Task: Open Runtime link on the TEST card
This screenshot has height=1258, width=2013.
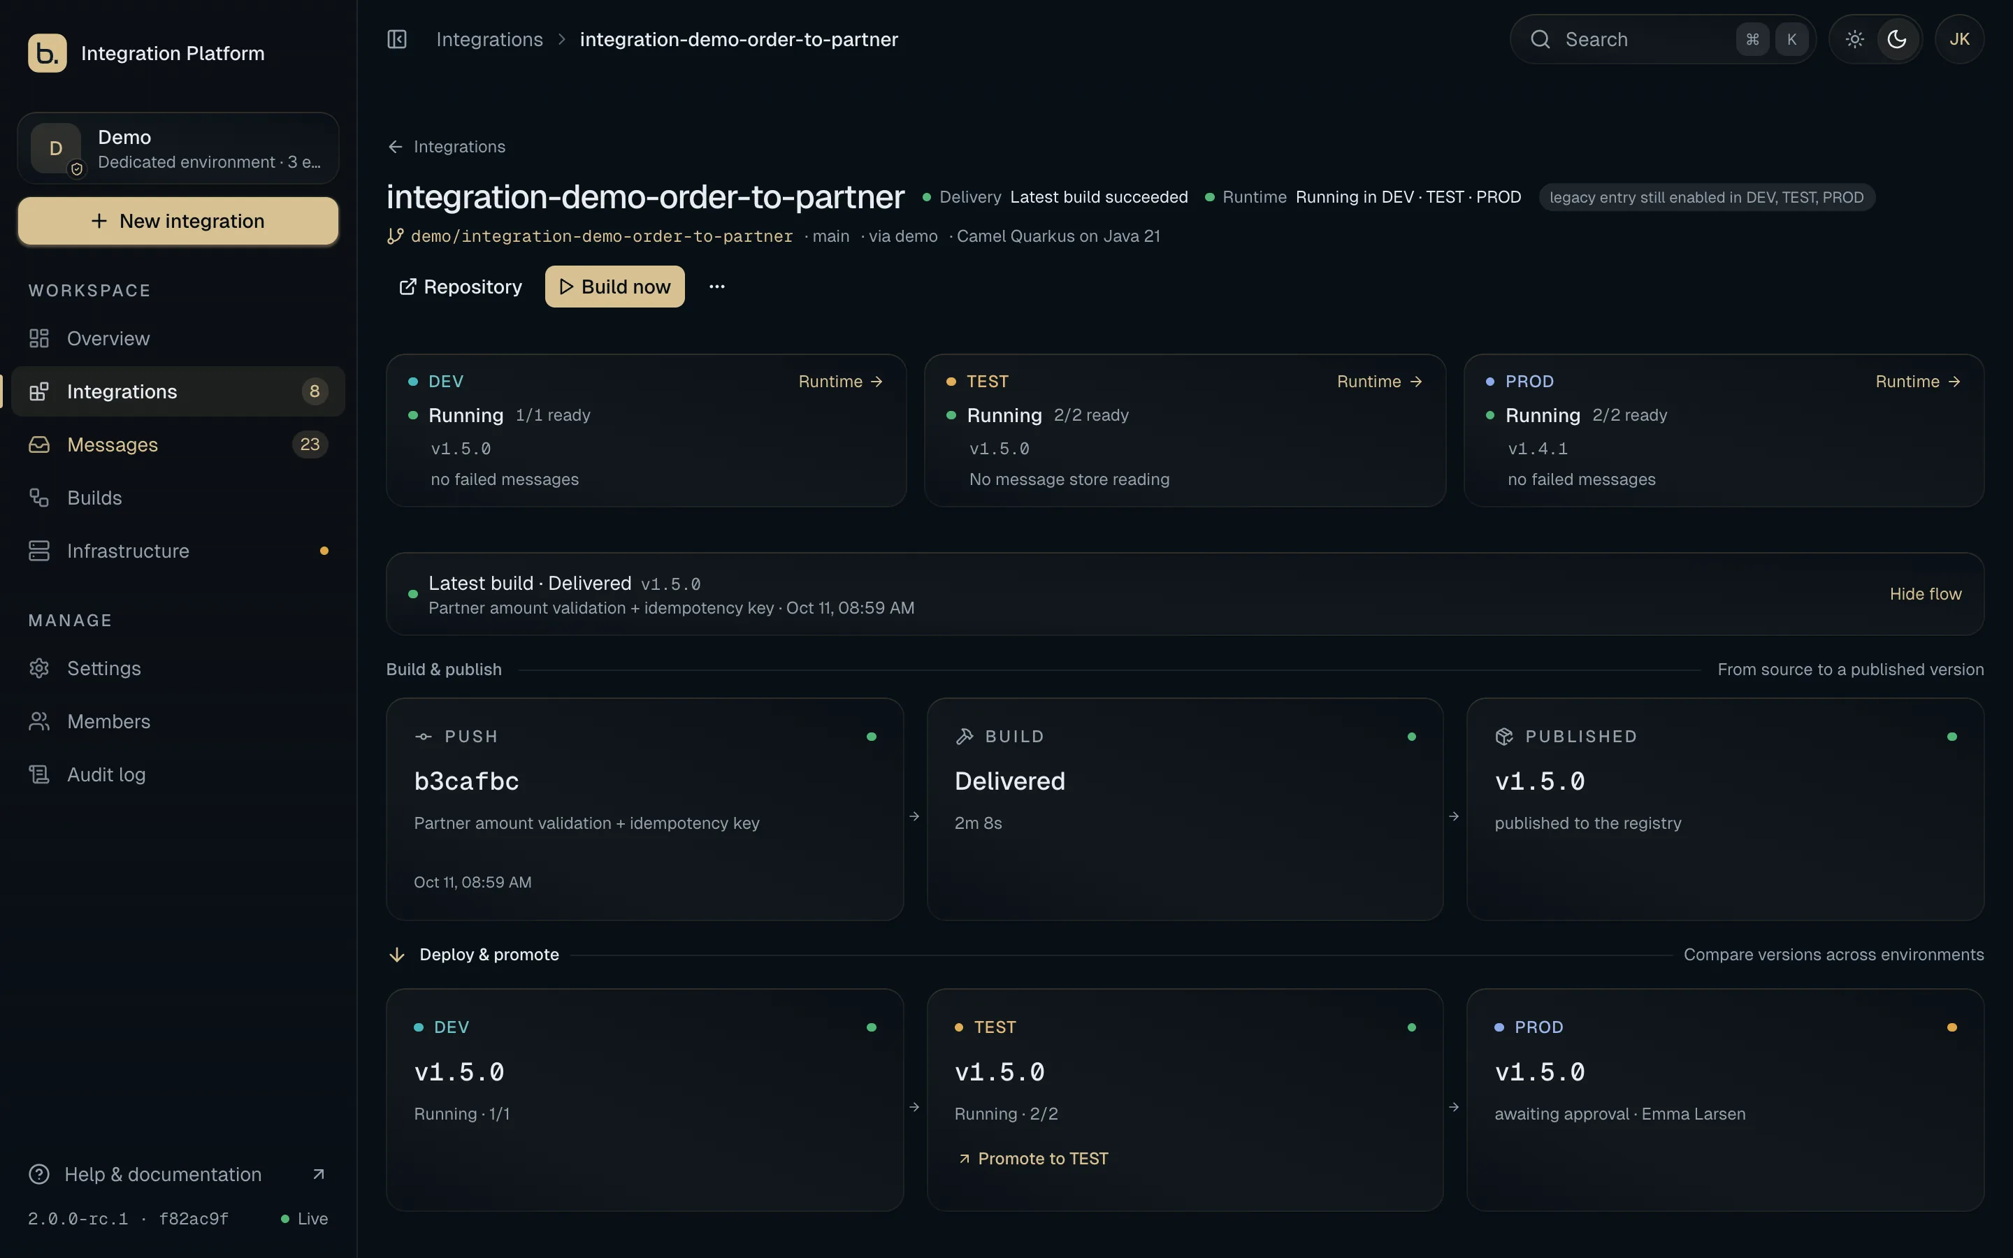Action: pos(1379,381)
